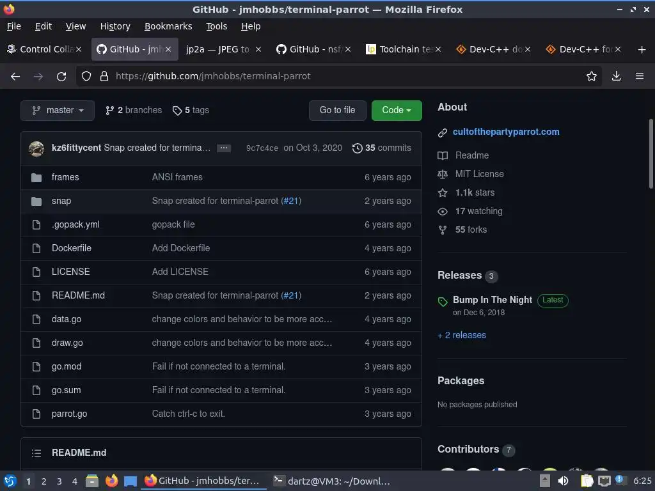This screenshot has width=655, height=491.
Task: Open the .gopack.yml file
Action: pos(75,224)
